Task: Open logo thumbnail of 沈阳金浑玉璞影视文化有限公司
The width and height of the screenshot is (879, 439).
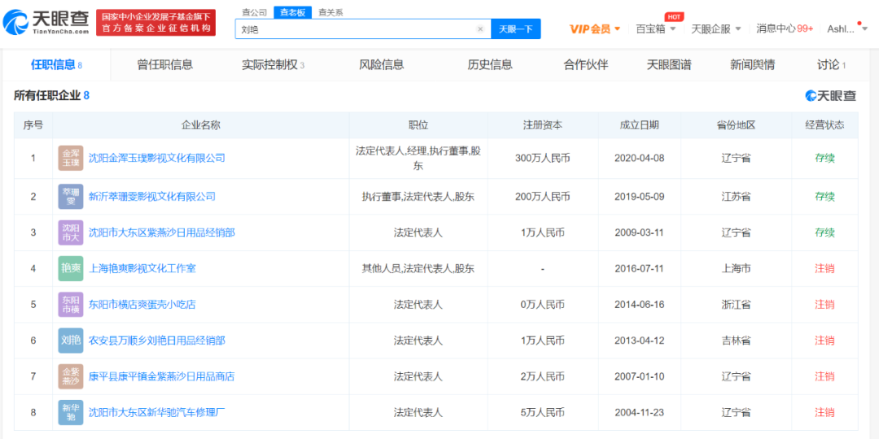Action: click(71, 159)
